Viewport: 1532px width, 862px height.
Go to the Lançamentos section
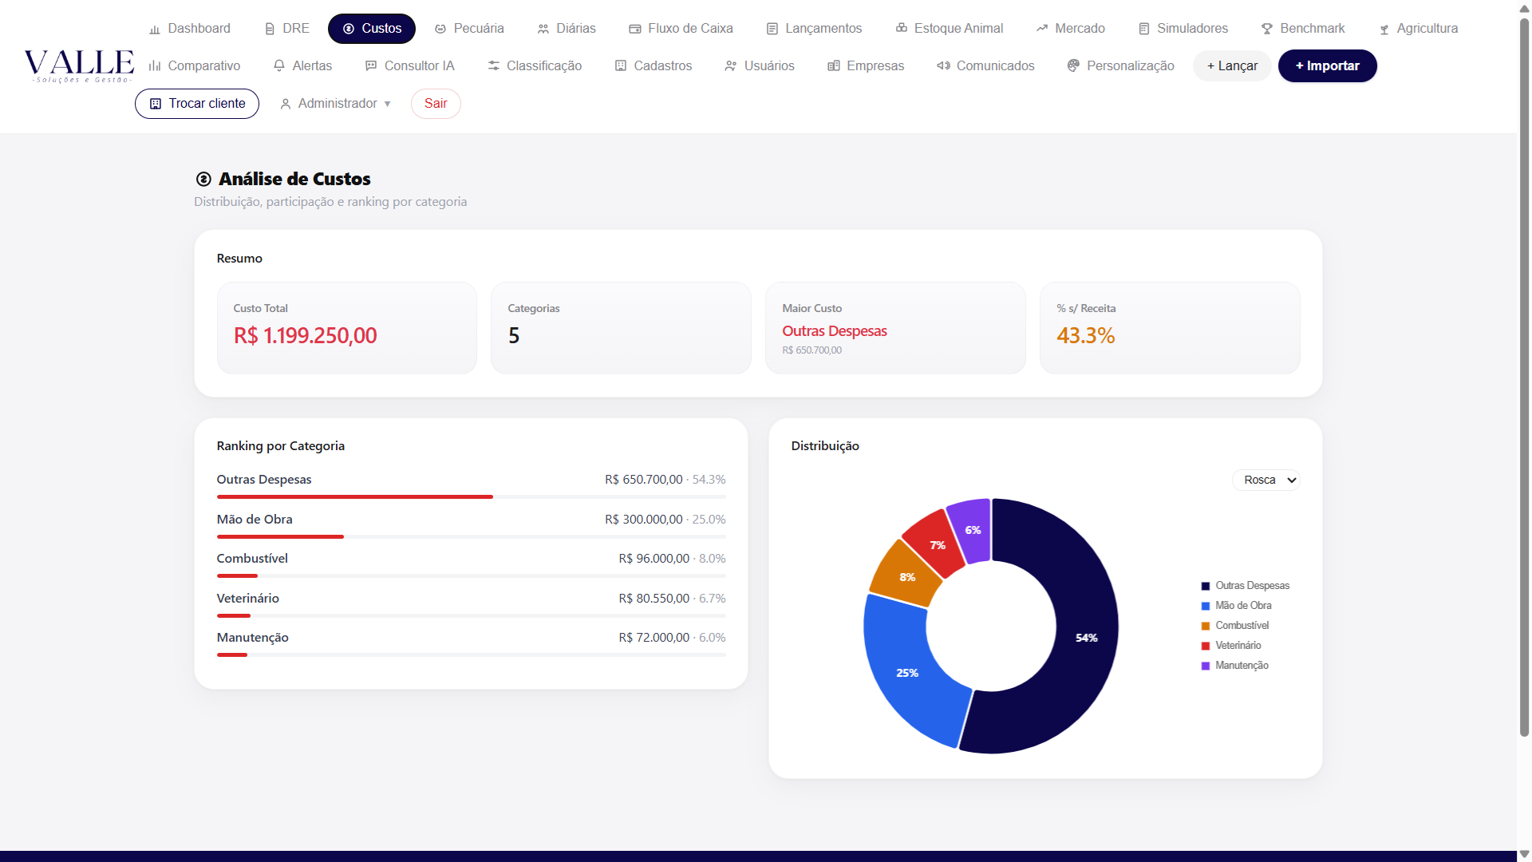tap(814, 29)
